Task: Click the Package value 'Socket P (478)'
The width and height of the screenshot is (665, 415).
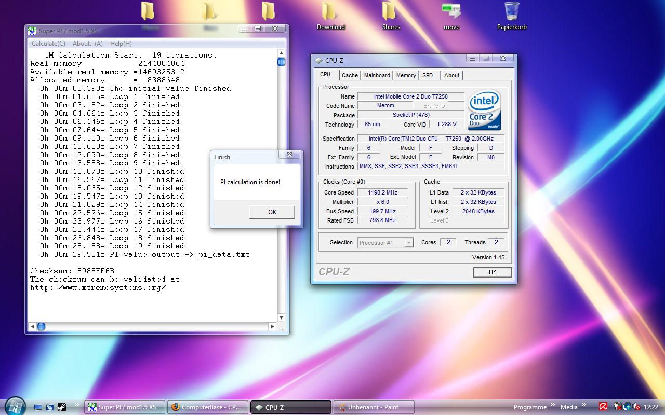Action: (410, 115)
